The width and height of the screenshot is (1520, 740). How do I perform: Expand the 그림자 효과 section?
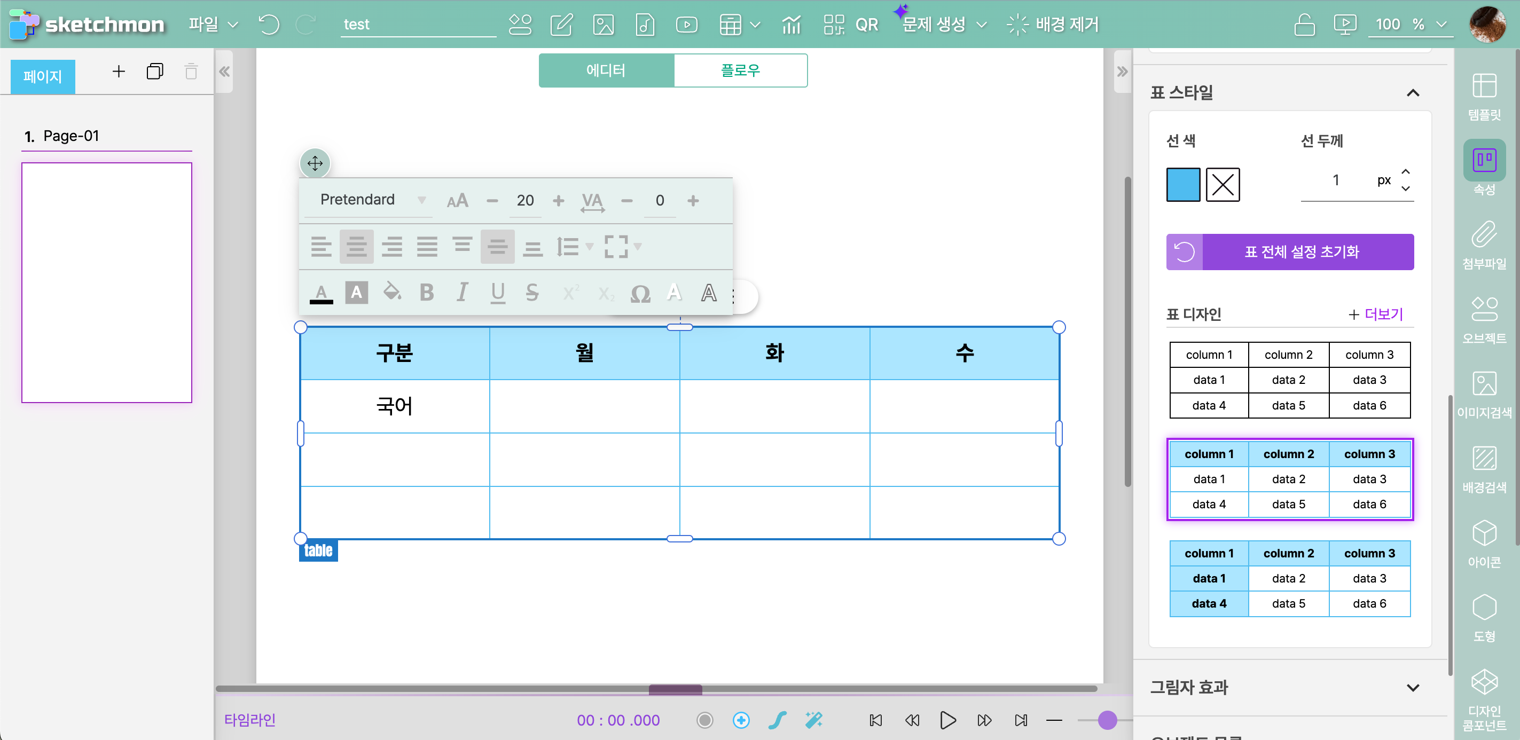coord(1412,688)
